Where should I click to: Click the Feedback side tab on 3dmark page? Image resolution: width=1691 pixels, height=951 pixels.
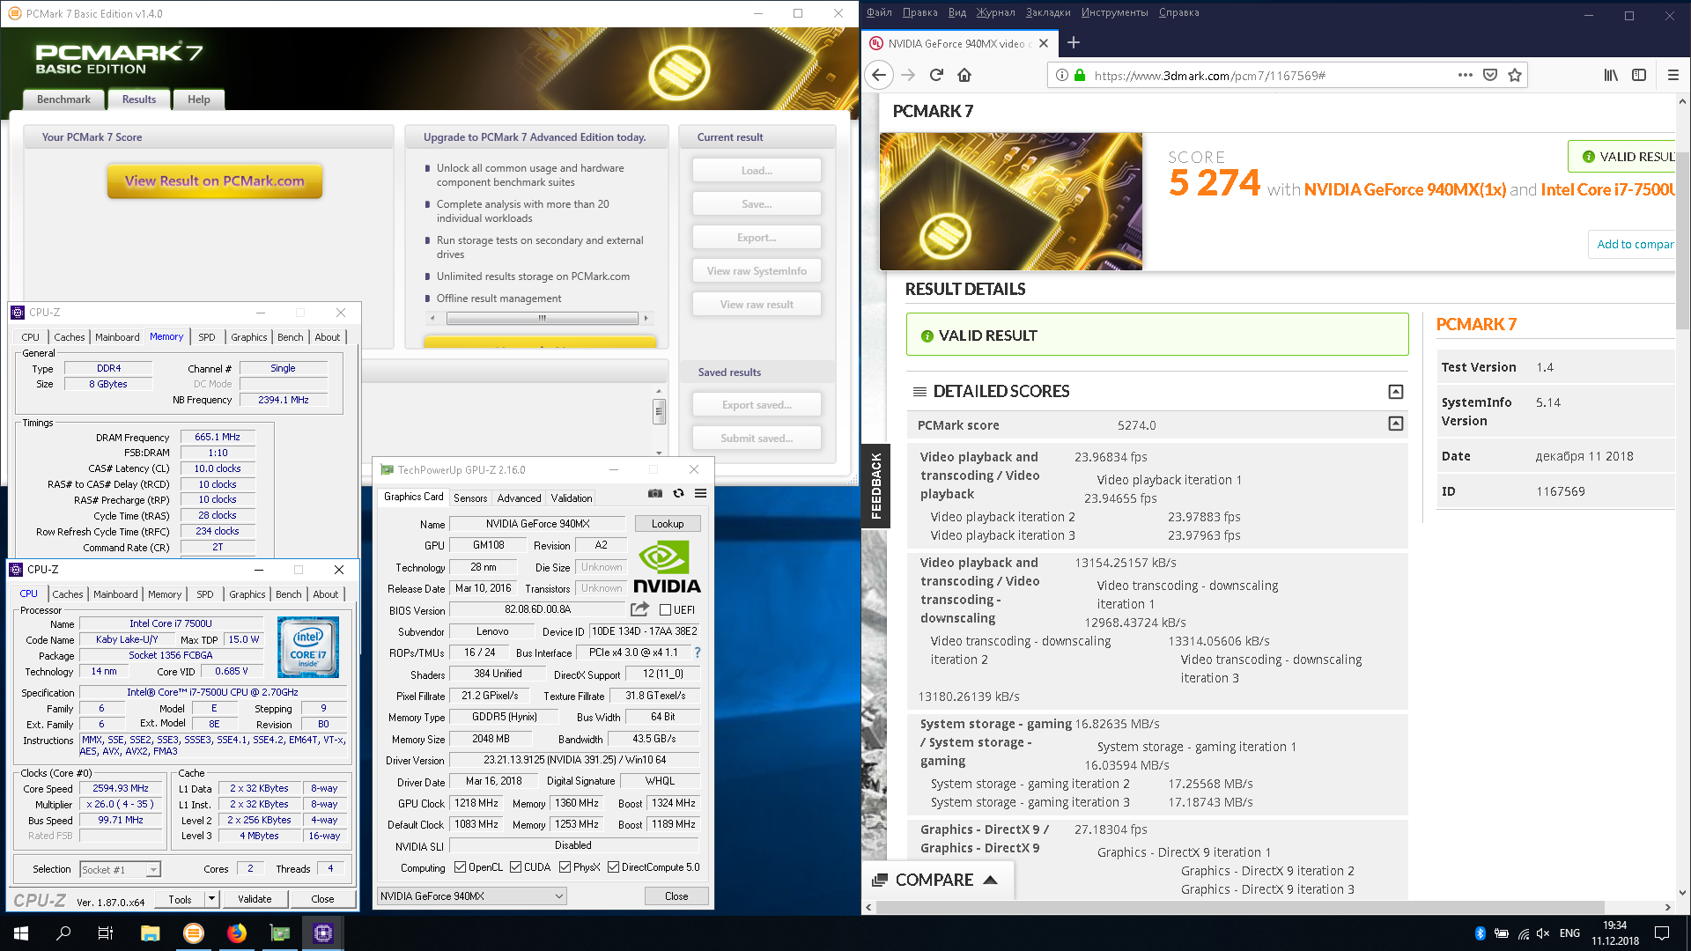875,486
